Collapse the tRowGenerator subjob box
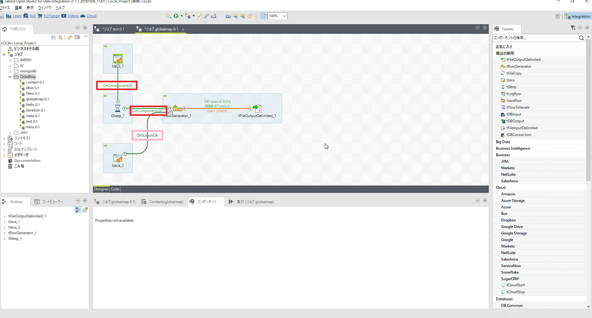The image size is (592, 318). [165, 96]
